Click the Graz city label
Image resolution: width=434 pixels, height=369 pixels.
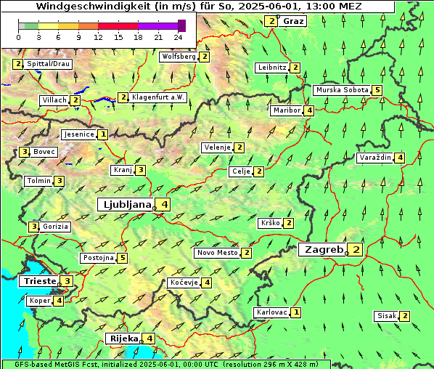[x=292, y=21]
